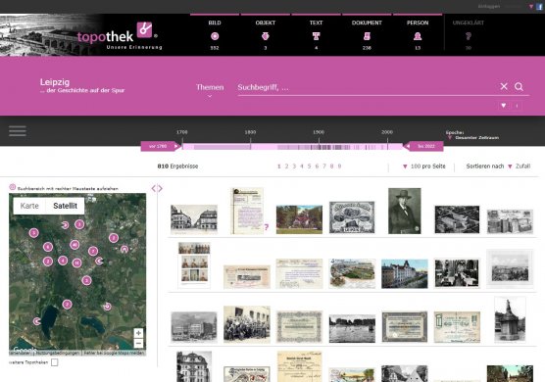Screen dimensions: 545x382
Task: Open the group photo of people thumbnail
Action: click(247, 324)
